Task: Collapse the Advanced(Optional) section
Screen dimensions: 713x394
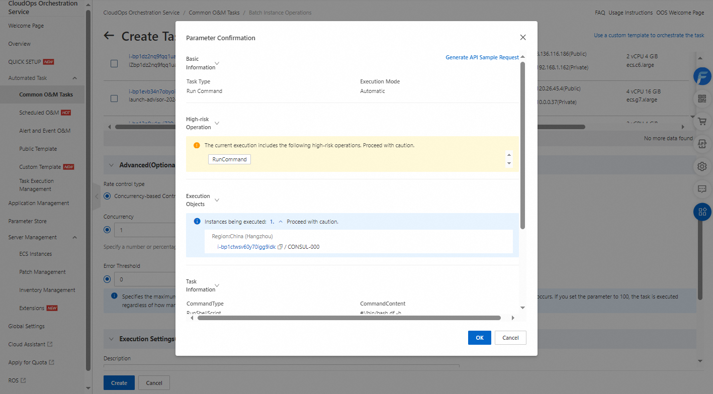Action: [x=111, y=165]
